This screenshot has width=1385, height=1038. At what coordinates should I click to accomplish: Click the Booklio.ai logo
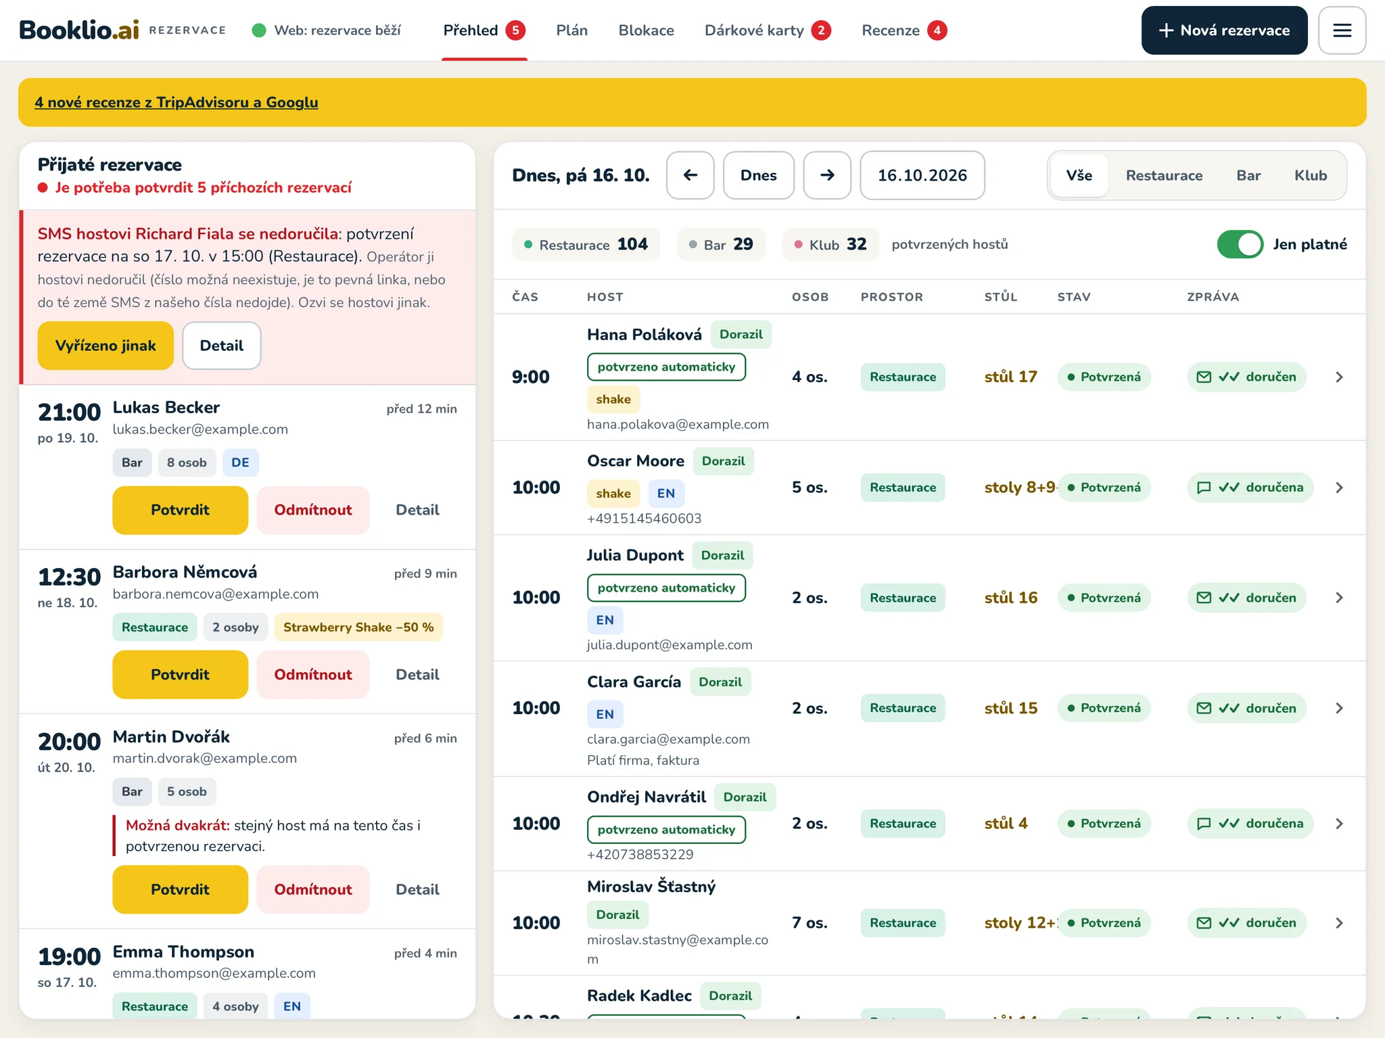click(79, 30)
